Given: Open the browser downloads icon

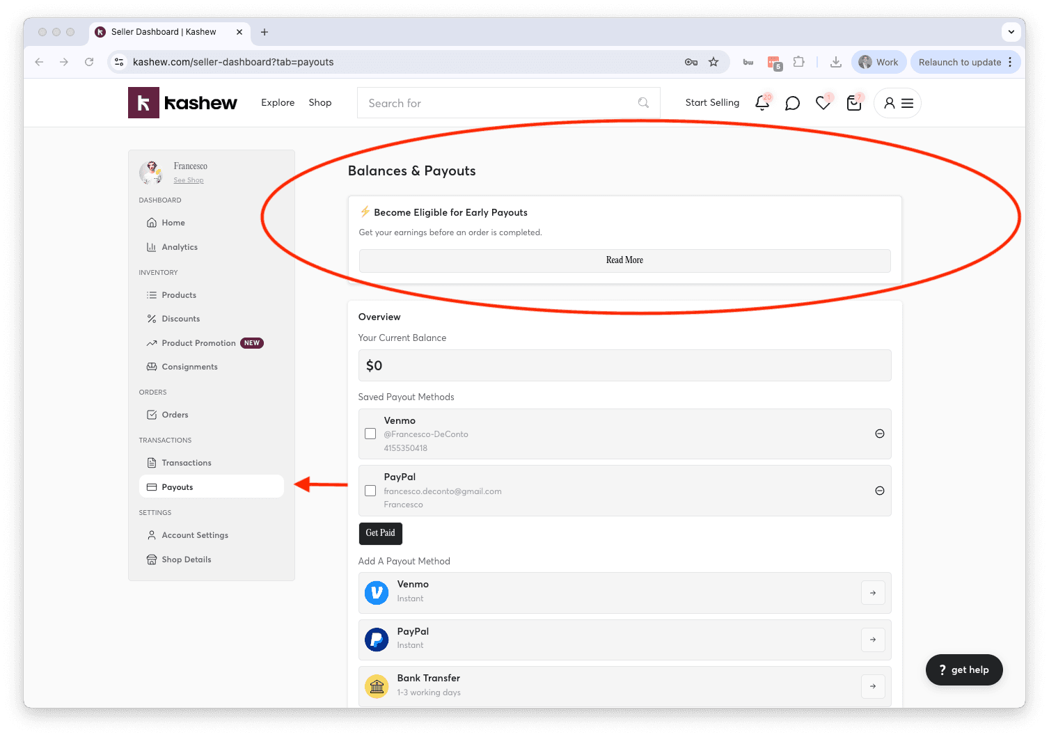Looking at the screenshot, I should pos(836,62).
